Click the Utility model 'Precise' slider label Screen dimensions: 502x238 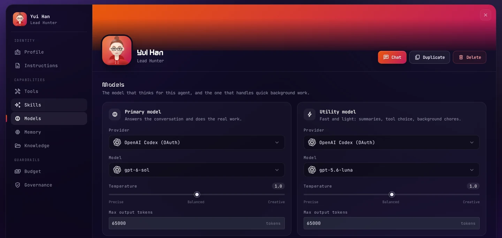[x=311, y=202]
